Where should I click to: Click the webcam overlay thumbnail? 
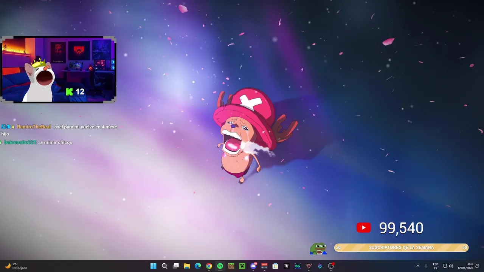click(58, 70)
